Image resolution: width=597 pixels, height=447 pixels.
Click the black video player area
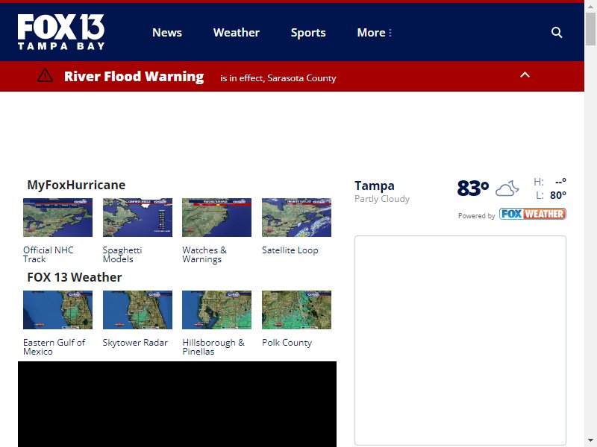pos(177,404)
